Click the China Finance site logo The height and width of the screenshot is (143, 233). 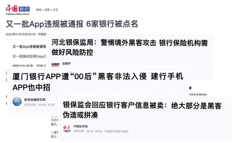(18, 10)
